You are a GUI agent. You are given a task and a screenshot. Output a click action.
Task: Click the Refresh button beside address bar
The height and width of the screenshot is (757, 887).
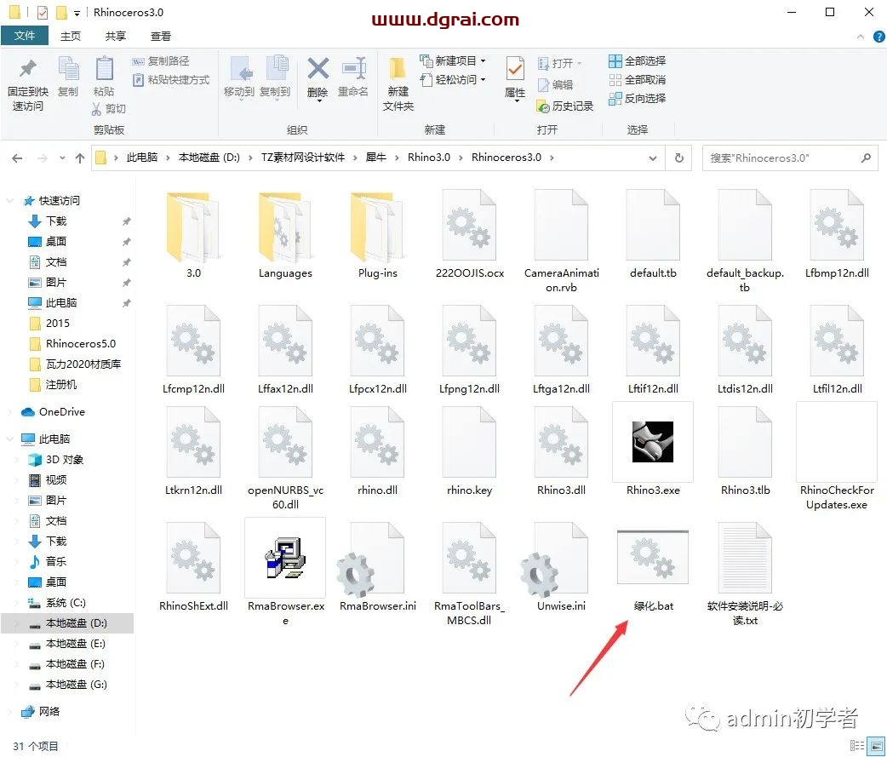click(x=679, y=158)
